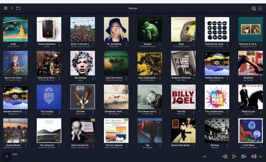The height and width of the screenshot is (162, 266).
Task: Open options dots for Notes & Scetches
Action: click(59, 45)
